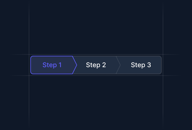Jump to Step 3 in the stepper
Screen dimensions: 192x130
[141, 65]
